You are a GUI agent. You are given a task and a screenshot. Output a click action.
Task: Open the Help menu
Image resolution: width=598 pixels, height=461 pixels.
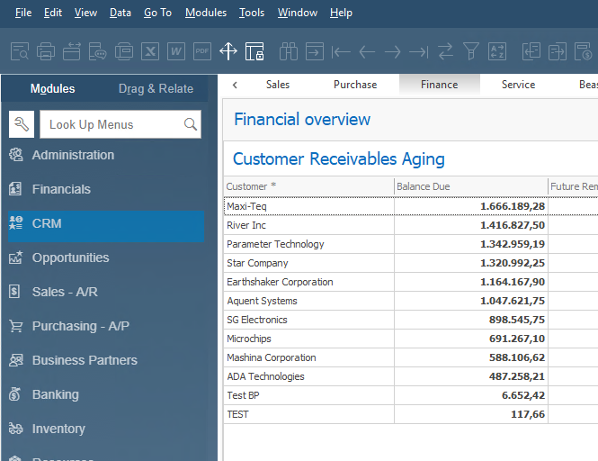[x=341, y=13]
